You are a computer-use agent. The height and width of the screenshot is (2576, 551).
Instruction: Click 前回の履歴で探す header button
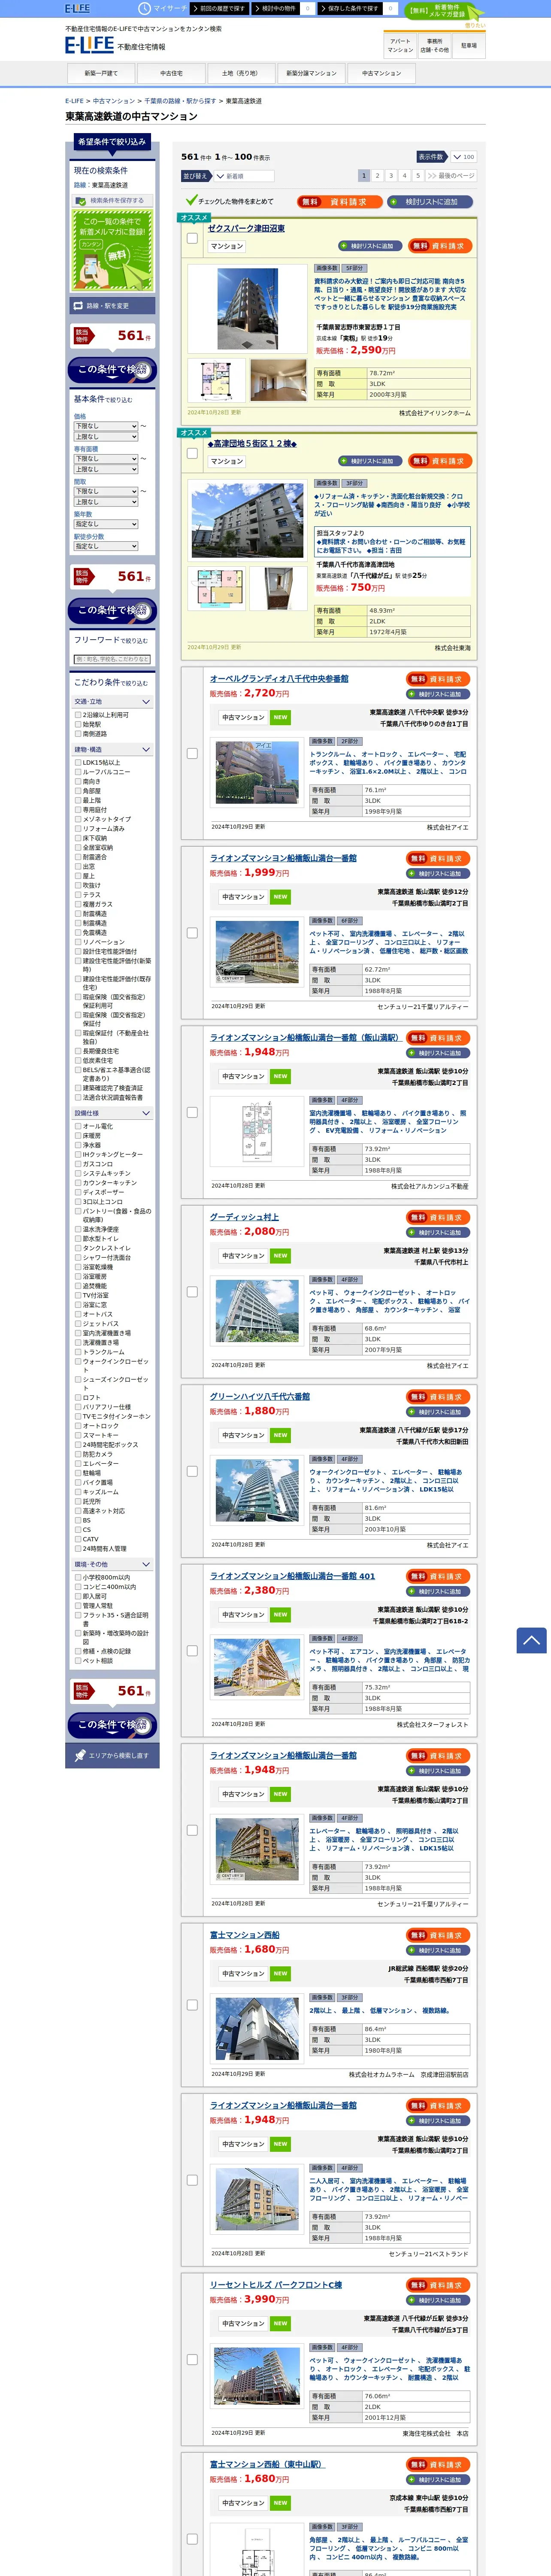(x=218, y=8)
